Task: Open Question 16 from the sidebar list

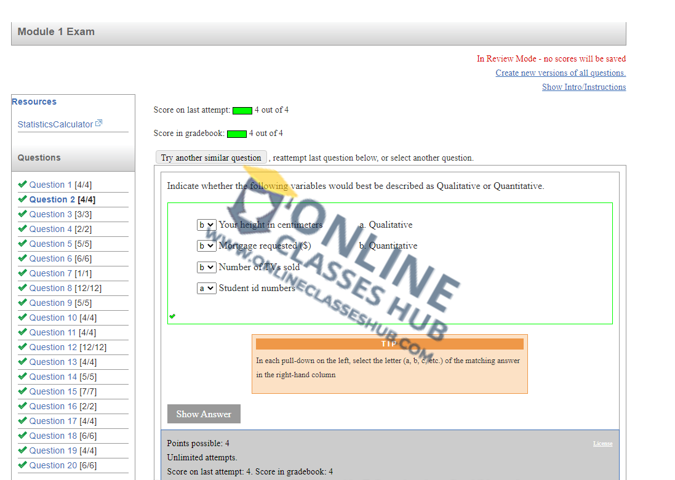Action: pyautogui.click(x=53, y=406)
